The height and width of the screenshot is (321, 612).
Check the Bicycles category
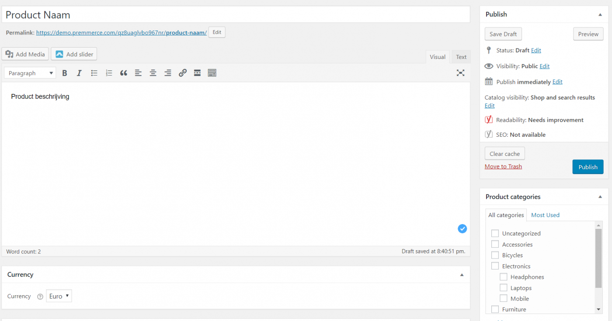495,255
